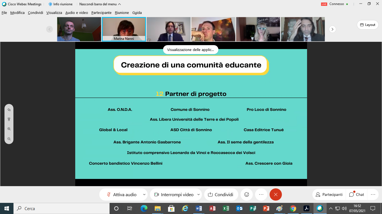The image size is (382, 214).
Task: Unmute with Attiva audio button
Action: click(x=122, y=194)
